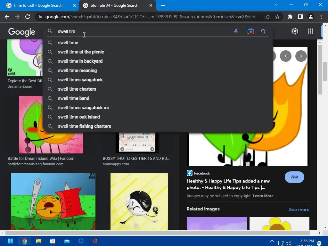The width and height of the screenshot is (328, 246).
Task: Show hidden system tray icons
Action: pos(272,241)
